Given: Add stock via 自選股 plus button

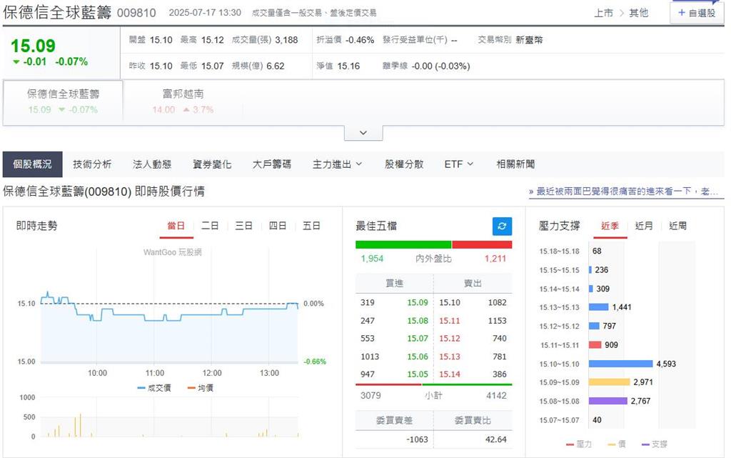Looking at the screenshot, I should [x=697, y=13].
